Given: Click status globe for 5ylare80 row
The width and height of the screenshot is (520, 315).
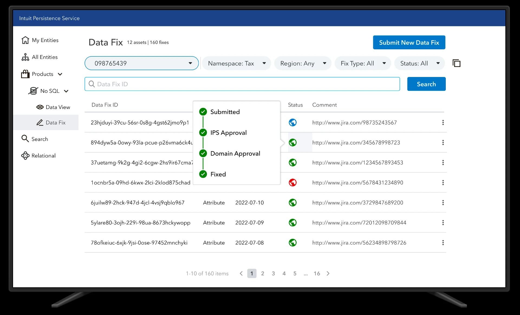Looking at the screenshot, I should [292, 223].
